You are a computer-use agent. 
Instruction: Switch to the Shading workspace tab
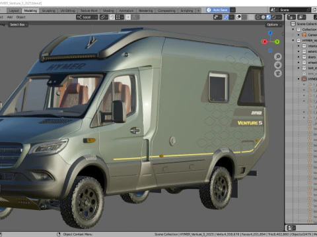108,11
